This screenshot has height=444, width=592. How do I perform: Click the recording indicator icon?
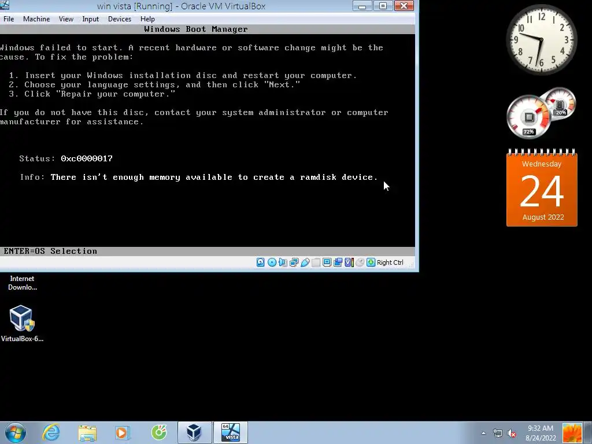tap(338, 262)
